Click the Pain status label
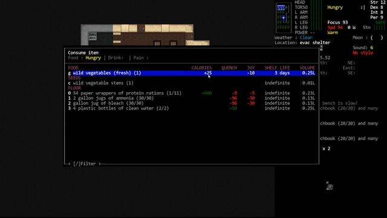This screenshot has width=387, height=218. (x=141, y=58)
